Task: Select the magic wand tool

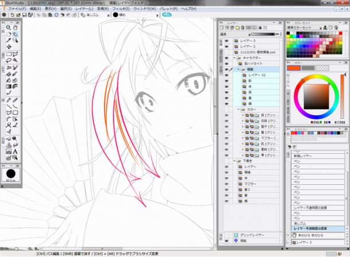Action: 15,60
